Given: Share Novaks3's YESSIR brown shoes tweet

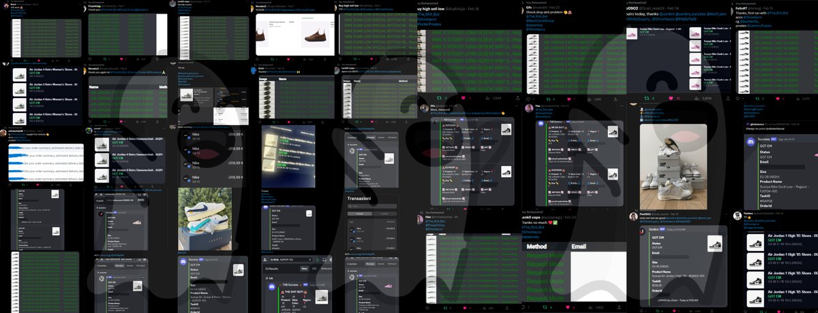Looking at the screenshot, I should pos(324,59).
